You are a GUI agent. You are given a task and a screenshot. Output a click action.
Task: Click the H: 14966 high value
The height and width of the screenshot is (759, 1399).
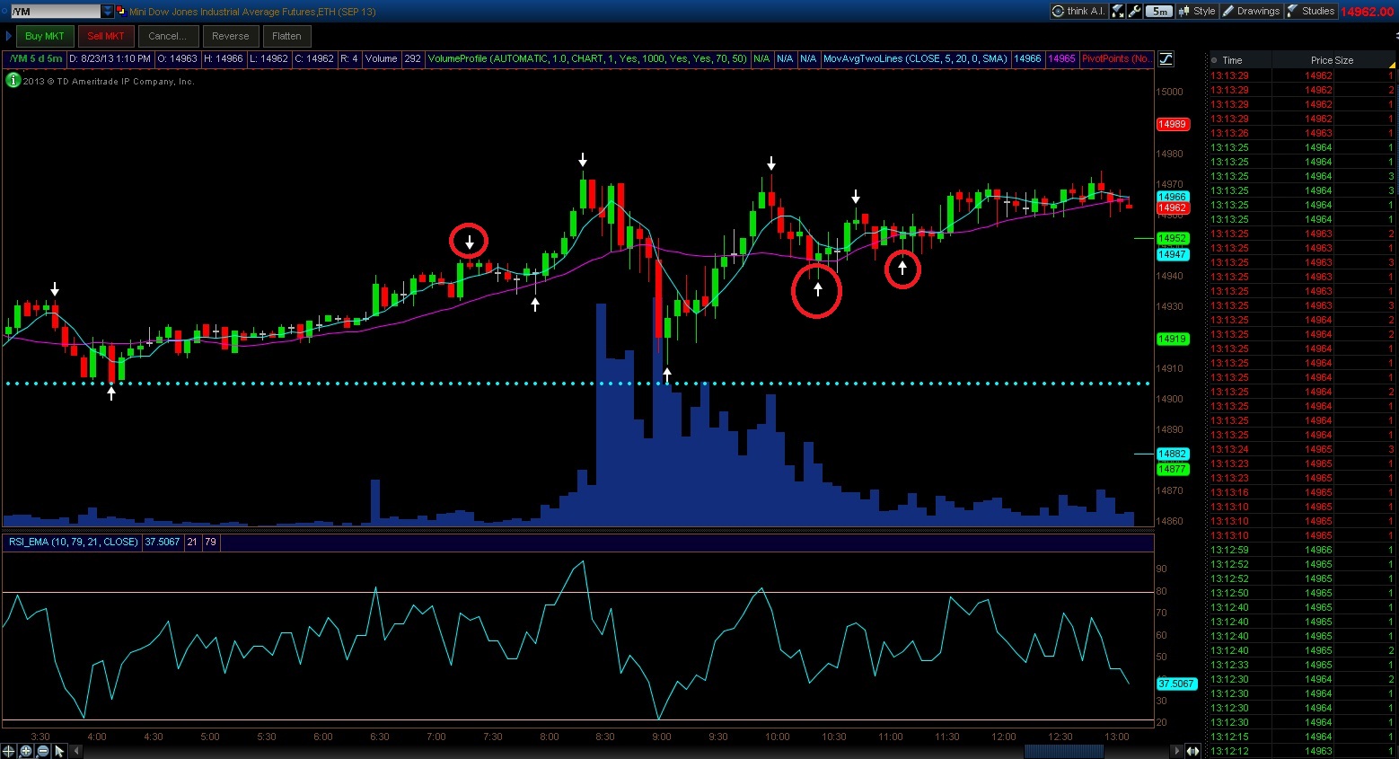[x=224, y=59]
